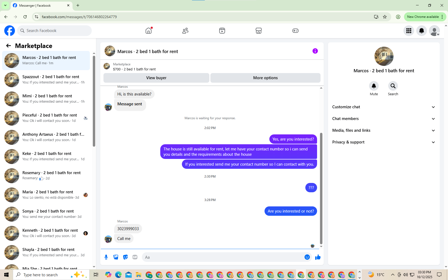
Task: Open the Maria conversation
Action: tap(46, 195)
